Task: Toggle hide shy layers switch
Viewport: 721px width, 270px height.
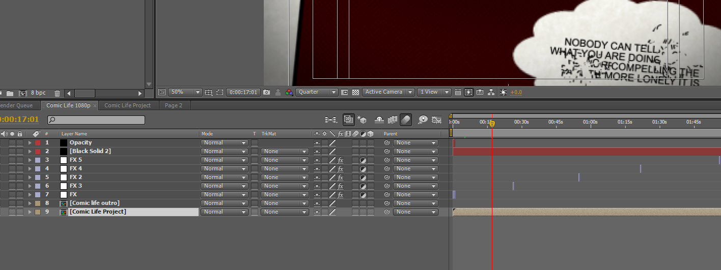Action: pos(379,119)
